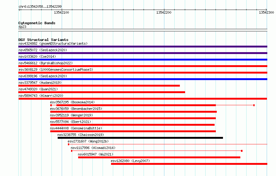
Task: Open esv3608129 1000GenomesConsortiumPhase3 label
Action: click(56, 70)
